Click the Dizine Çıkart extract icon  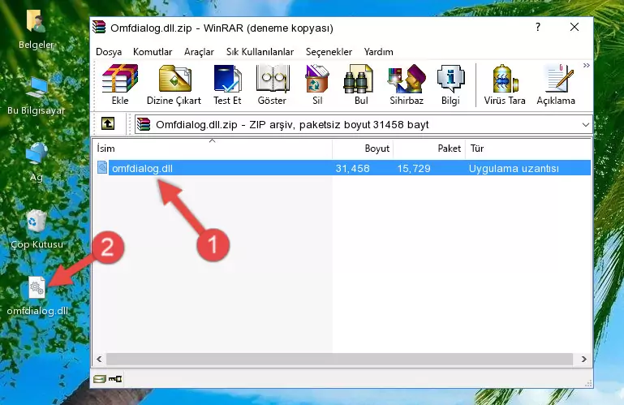pyautogui.click(x=174, y=84)
